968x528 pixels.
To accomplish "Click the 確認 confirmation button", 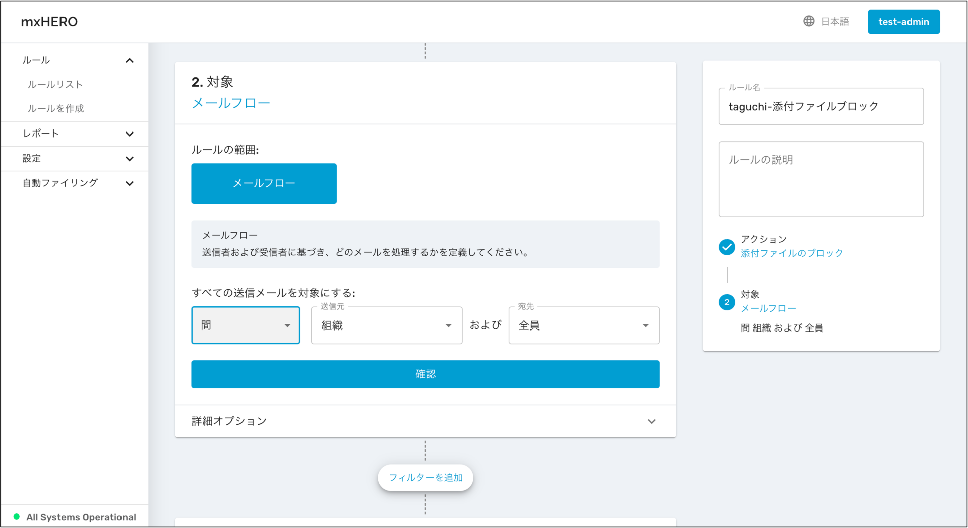I will pos(425,374).
